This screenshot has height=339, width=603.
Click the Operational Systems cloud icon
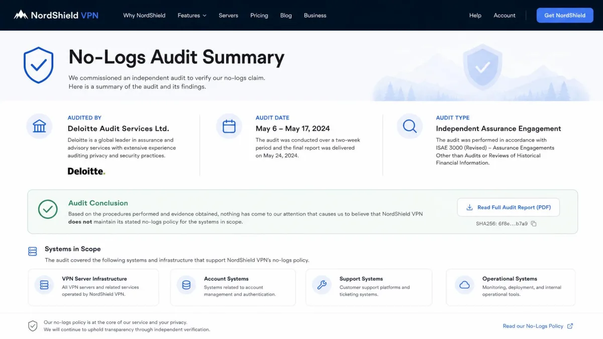[465, 285]
